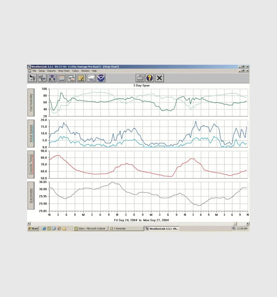This screenshot has width=277, height=297.
Task: Open the strip chart toolbar icon
Action: click(x=62, y=78)
